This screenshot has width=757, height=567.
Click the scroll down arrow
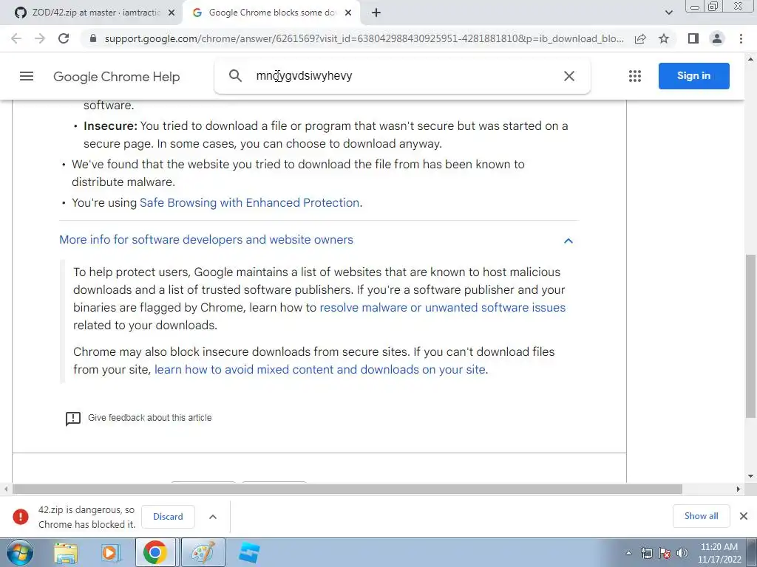pyautogui.click(x=750, y=476)
